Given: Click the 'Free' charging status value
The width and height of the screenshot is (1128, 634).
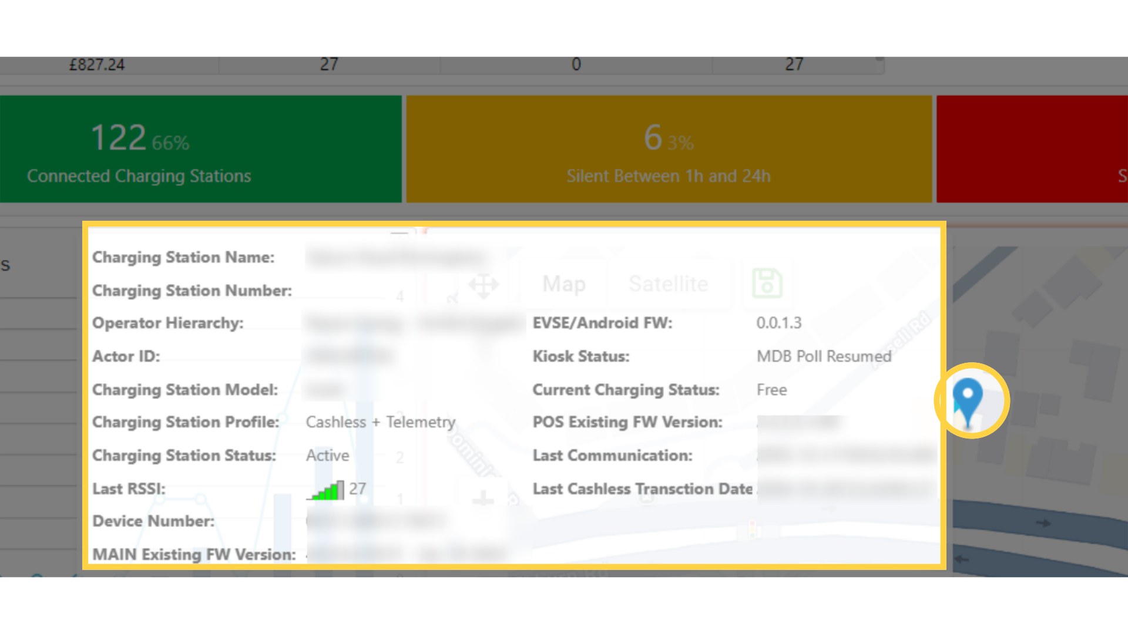Looking at the screenshot, I should 771,390.
